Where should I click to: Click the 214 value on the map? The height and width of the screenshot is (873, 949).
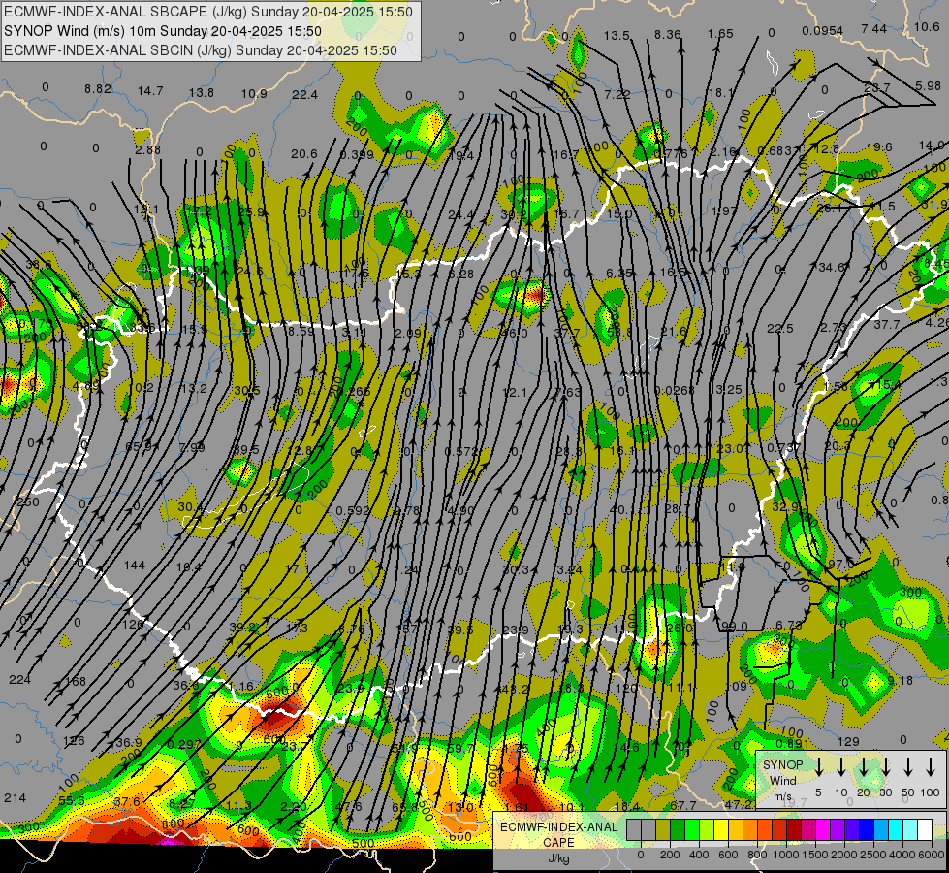[16, 798]
